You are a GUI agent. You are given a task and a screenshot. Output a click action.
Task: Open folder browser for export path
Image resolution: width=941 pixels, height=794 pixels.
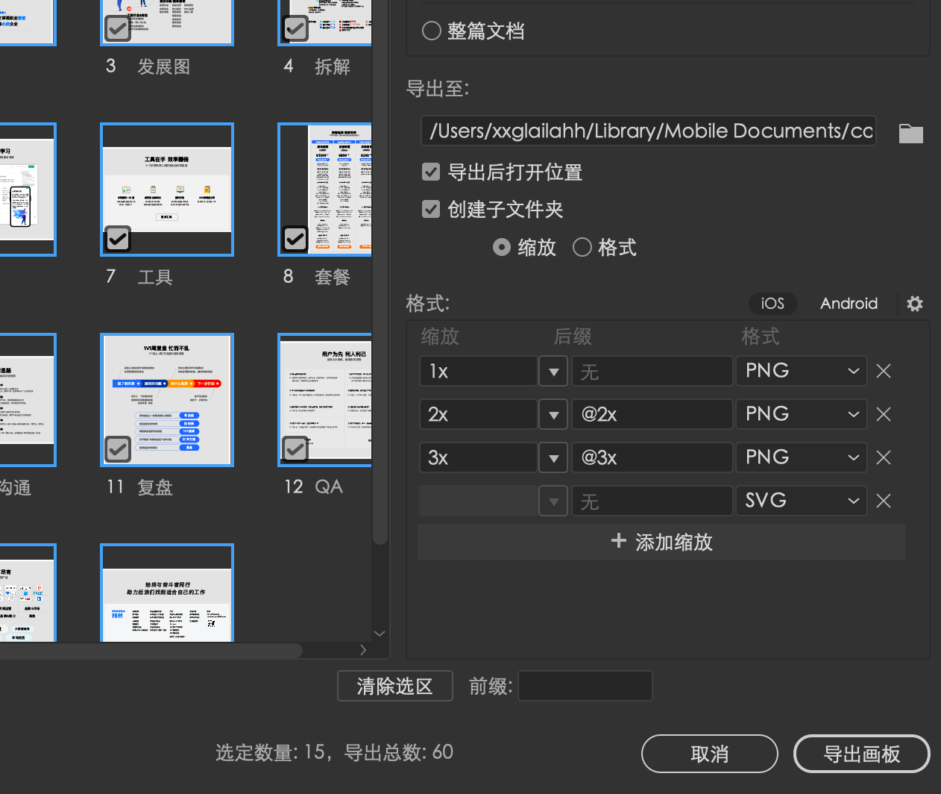(910, 134)
